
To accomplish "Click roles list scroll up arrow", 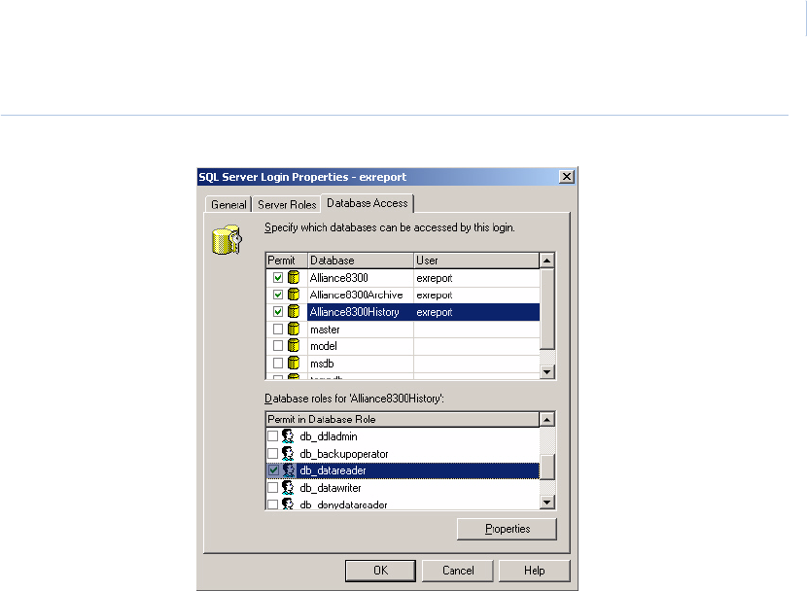I will pos(547,420).
